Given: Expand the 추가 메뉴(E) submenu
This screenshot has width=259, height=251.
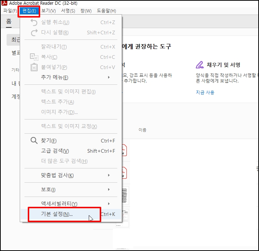Looking at the screenshot, I should (71, 77).
